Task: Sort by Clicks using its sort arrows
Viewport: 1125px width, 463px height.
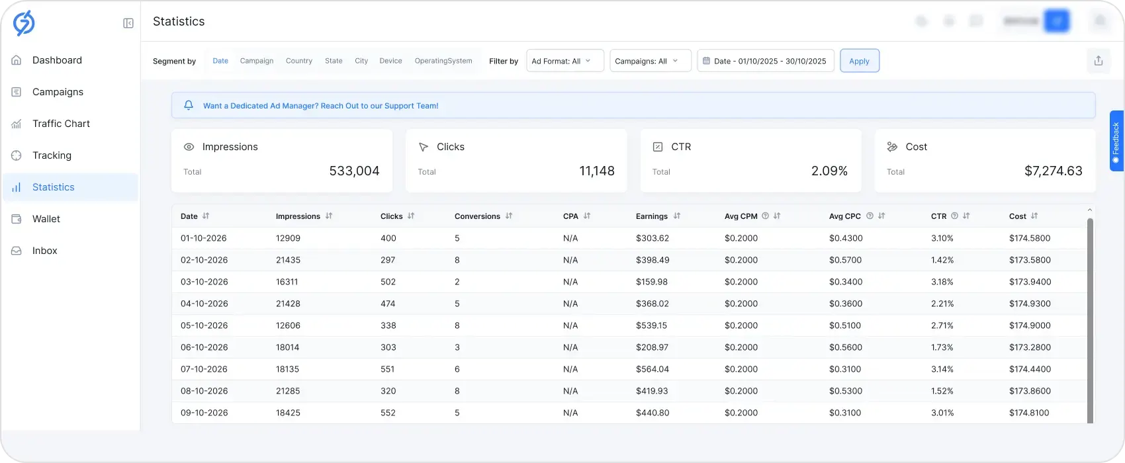Action: coord(411,216)
